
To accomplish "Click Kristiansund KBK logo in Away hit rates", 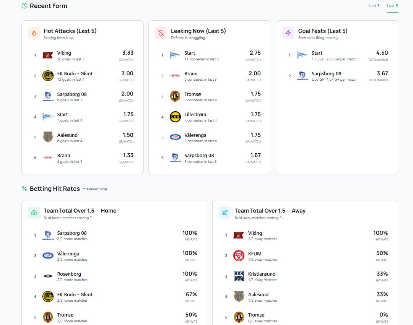I will (239, 276).
